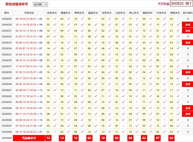The image size is (193, 142).
Task: Click the 全对 badge for period 2026045
Action: [188, 114]
